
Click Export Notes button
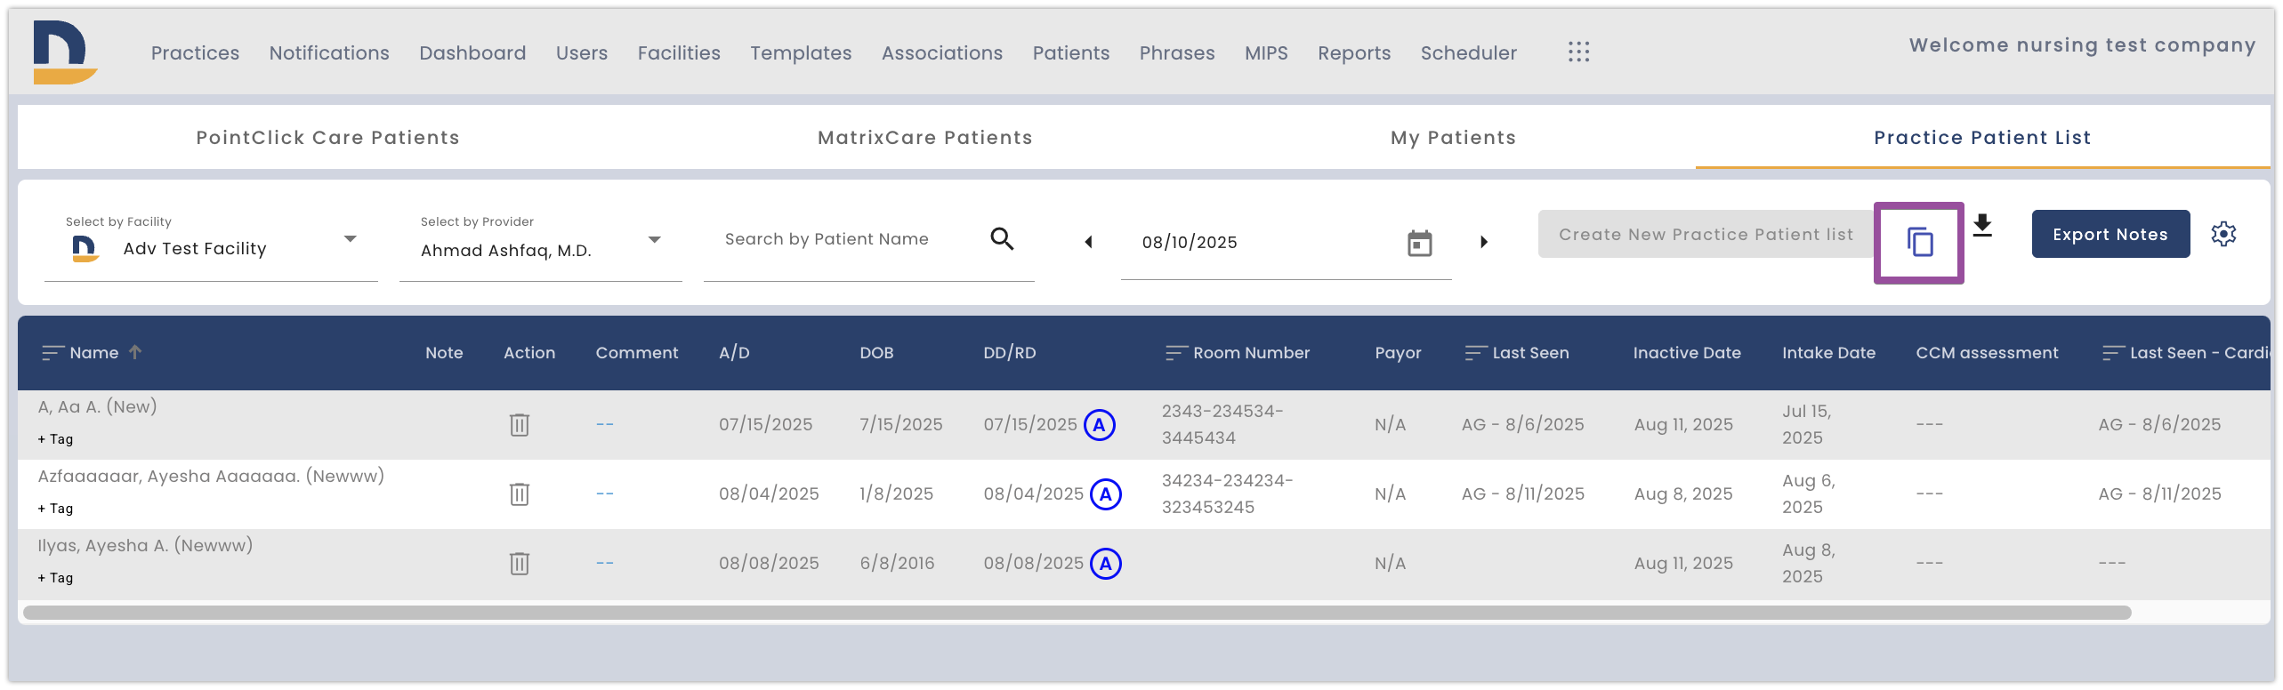pyautogui.click(x=2110, y=234)
